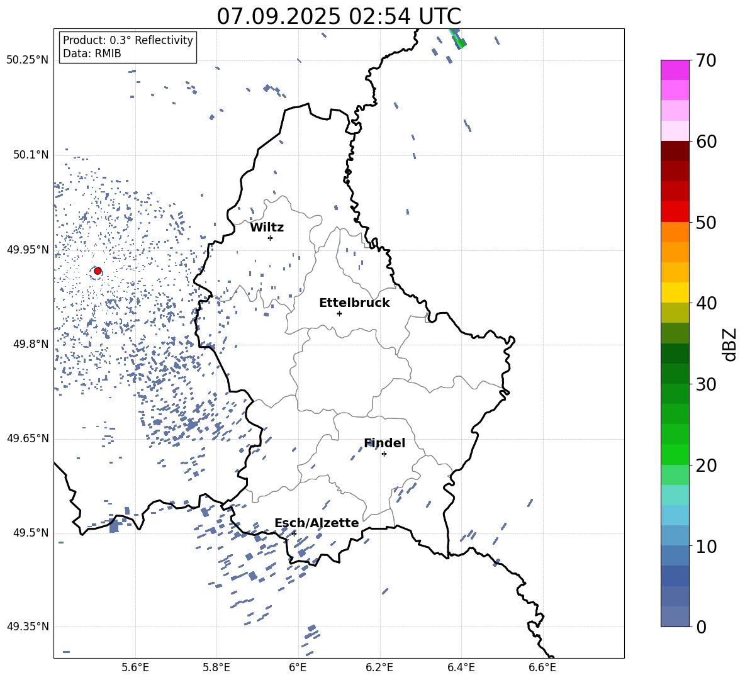Click the green echo at top edge
Screen dimensions: 745x680
coord(457,39)
